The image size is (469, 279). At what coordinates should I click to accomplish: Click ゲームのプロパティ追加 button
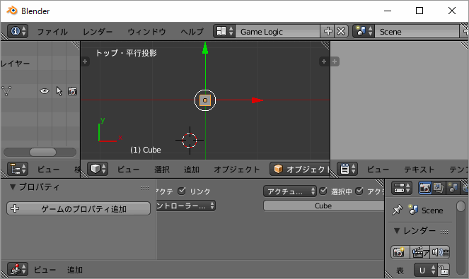point(79,208)
